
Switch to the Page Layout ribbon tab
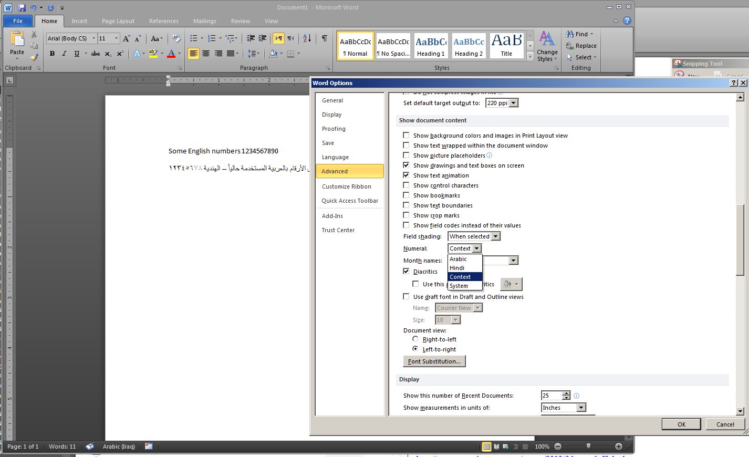[x=118, y=21]
